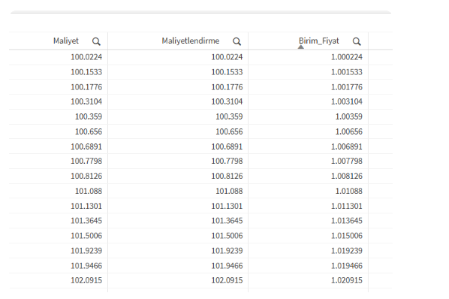Image resolution: width=449 pixels, height=299 pixels.
Task: Select the Birim_Fiyat value 1.00656
Action: click(x=349, y=131)
